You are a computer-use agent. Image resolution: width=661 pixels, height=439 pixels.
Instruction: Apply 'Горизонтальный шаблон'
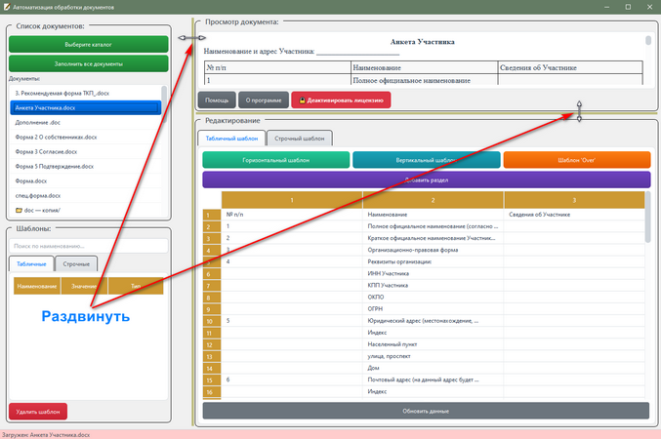click(x=276, y=160)
